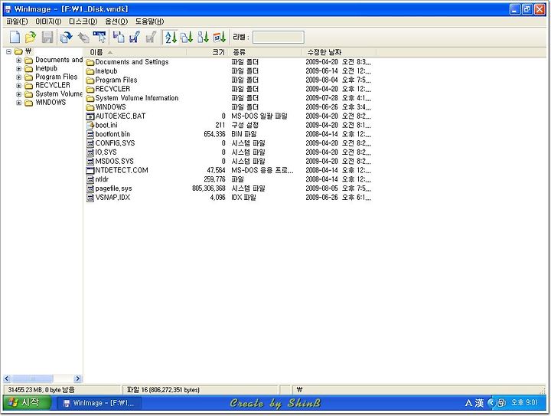Click the system tray globe icon
Screen dimensions: 551x416
pos(502,403)
